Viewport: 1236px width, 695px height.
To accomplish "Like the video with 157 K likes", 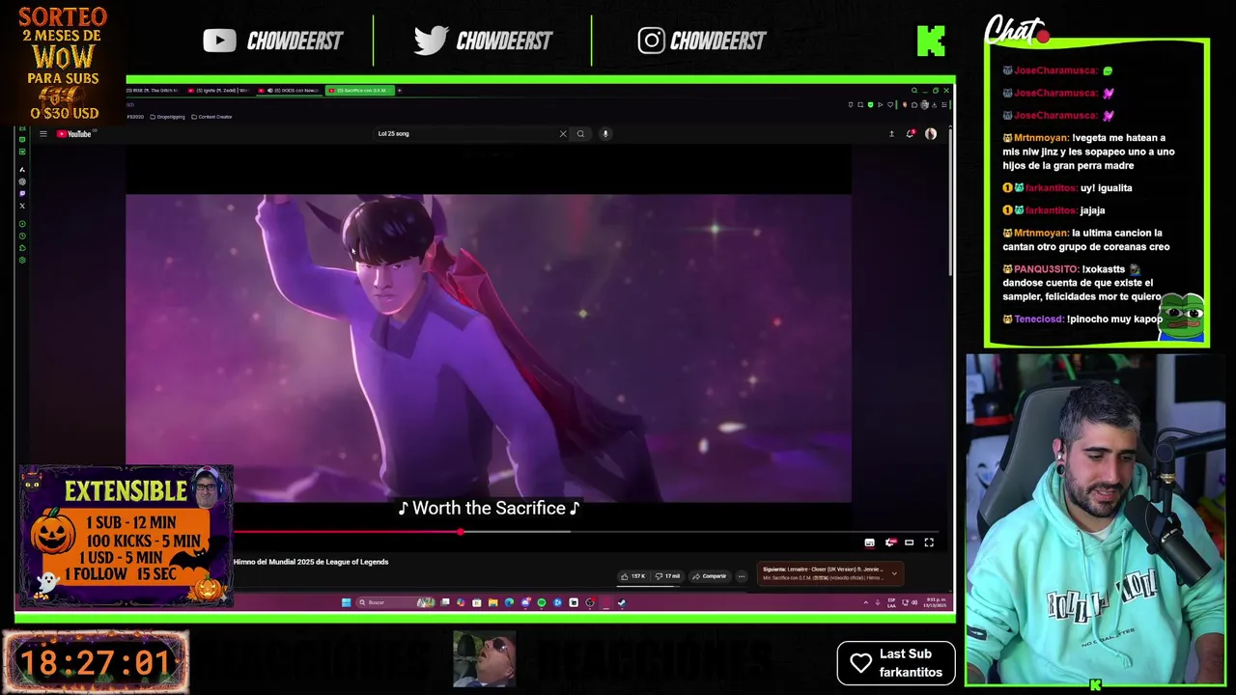I will (633, 576).
